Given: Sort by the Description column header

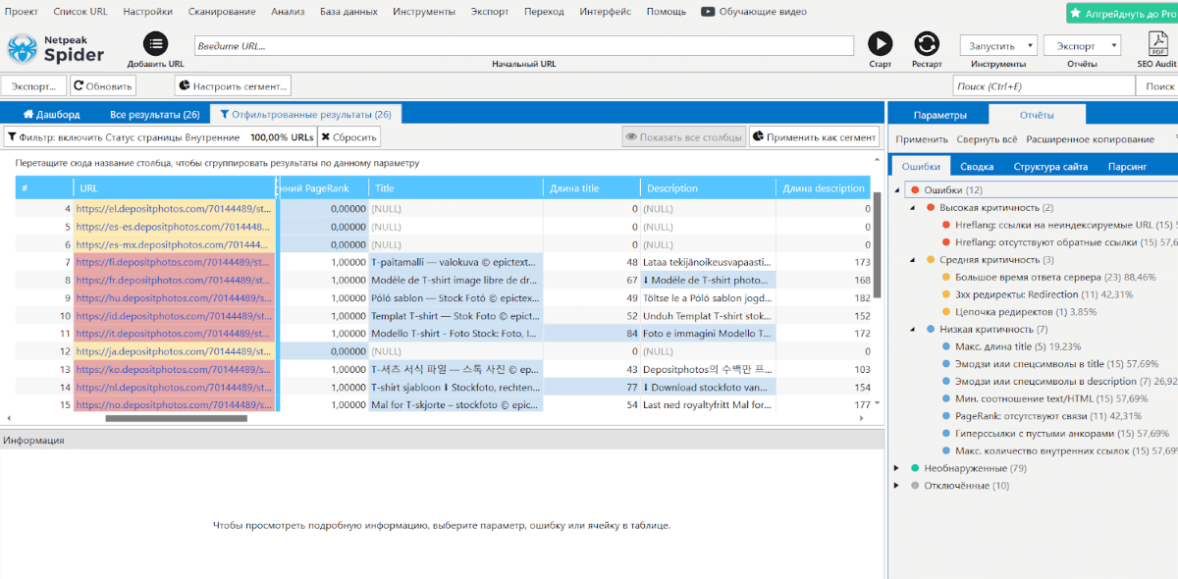Looking at the screenshot, I should pyautogui.click(x=708, y=187).
